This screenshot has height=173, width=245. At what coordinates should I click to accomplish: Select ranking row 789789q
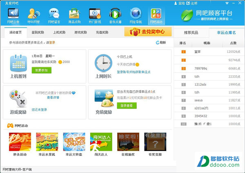coord(209,68)
